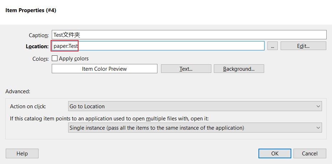Click the Action on click label
The height and width of the screenshot is (164, 332).
[28, 106]
